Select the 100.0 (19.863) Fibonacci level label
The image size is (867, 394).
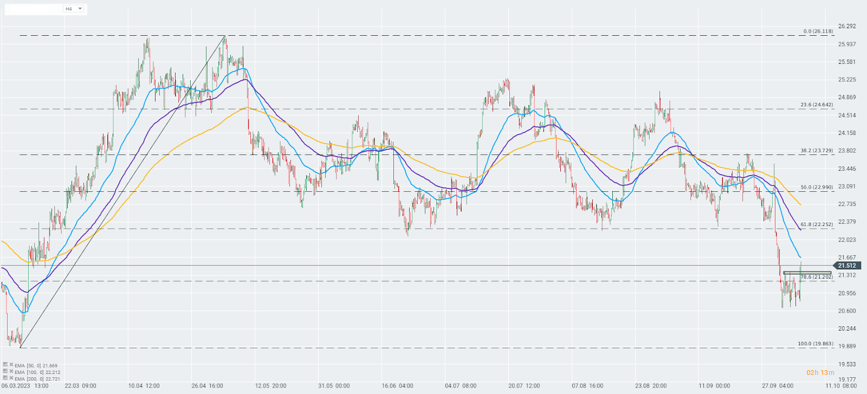[815, 344]
